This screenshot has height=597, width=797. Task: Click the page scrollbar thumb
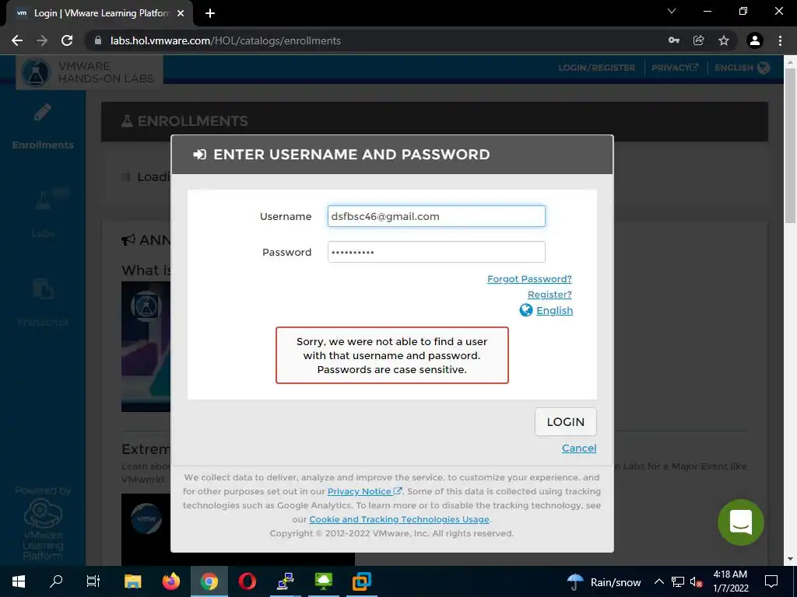(x=790, y=145)
